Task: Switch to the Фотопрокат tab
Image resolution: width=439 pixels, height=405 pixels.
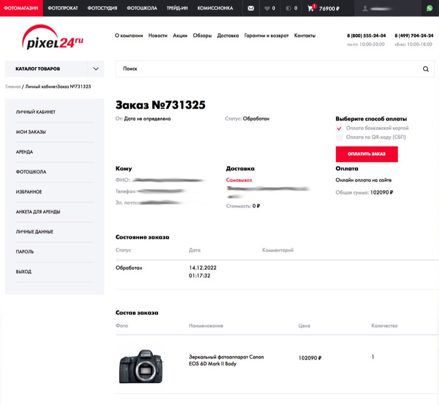Action: click(62, 8)
